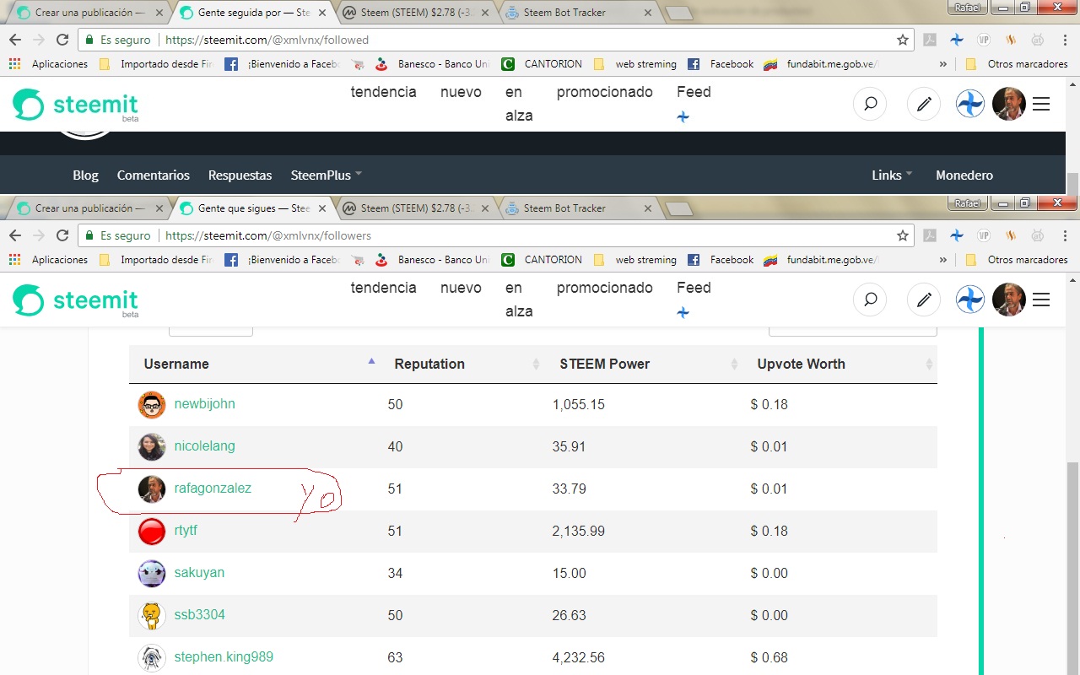Close the 'Steem Bot Tracker' tab in /followed window
Screen dimensions: 1080x675
click(x=648, y=13)
